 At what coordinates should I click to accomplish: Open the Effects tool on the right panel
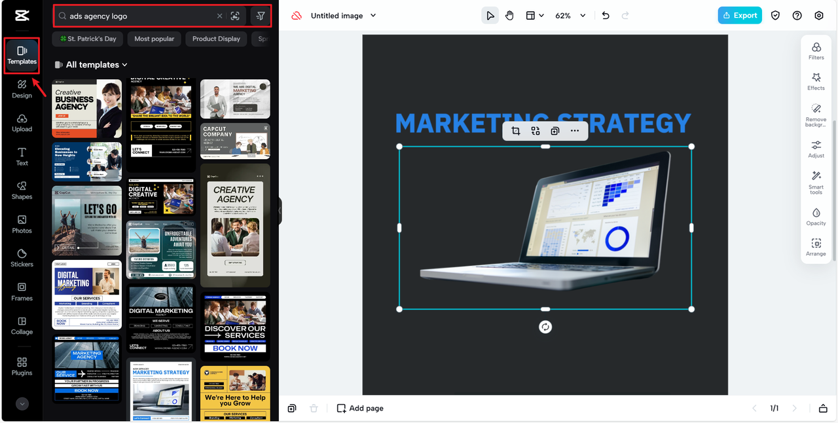point(816,82)
